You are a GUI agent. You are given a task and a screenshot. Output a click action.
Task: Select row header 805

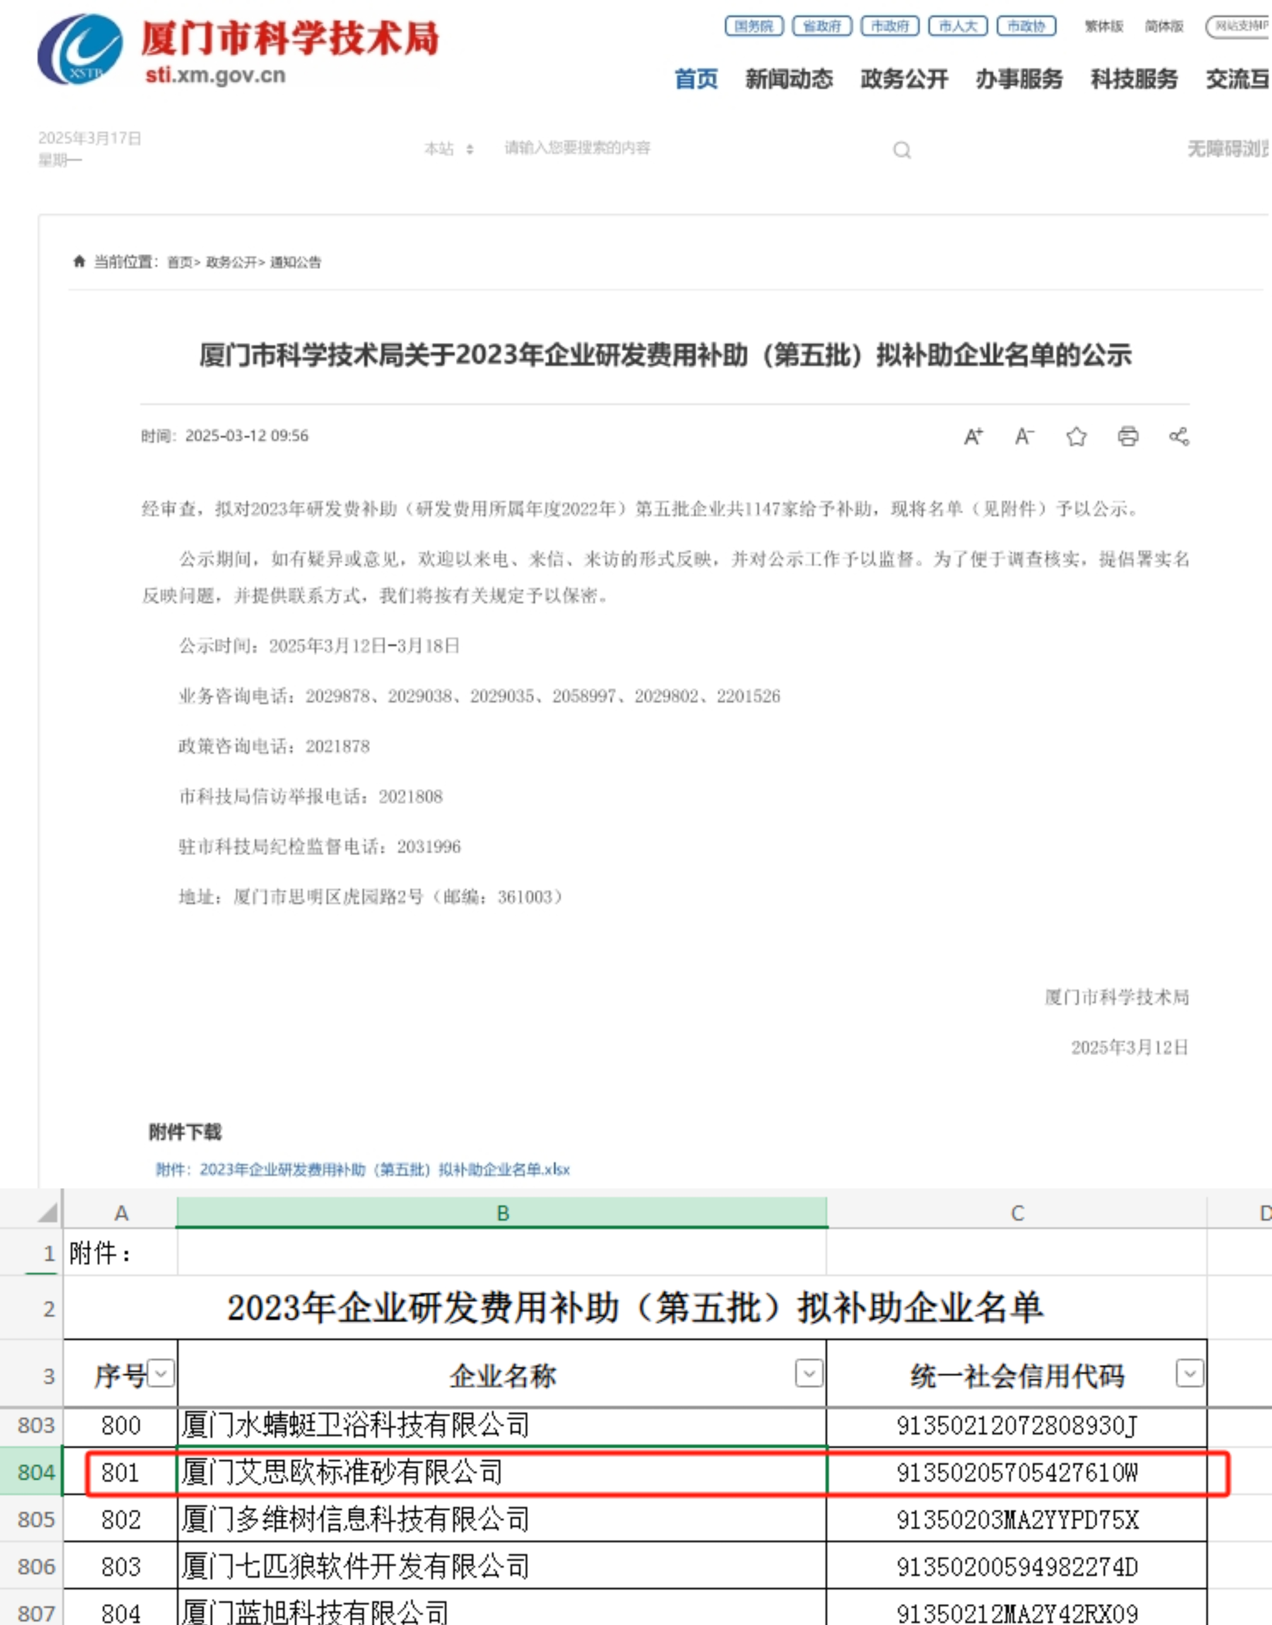31,1518
